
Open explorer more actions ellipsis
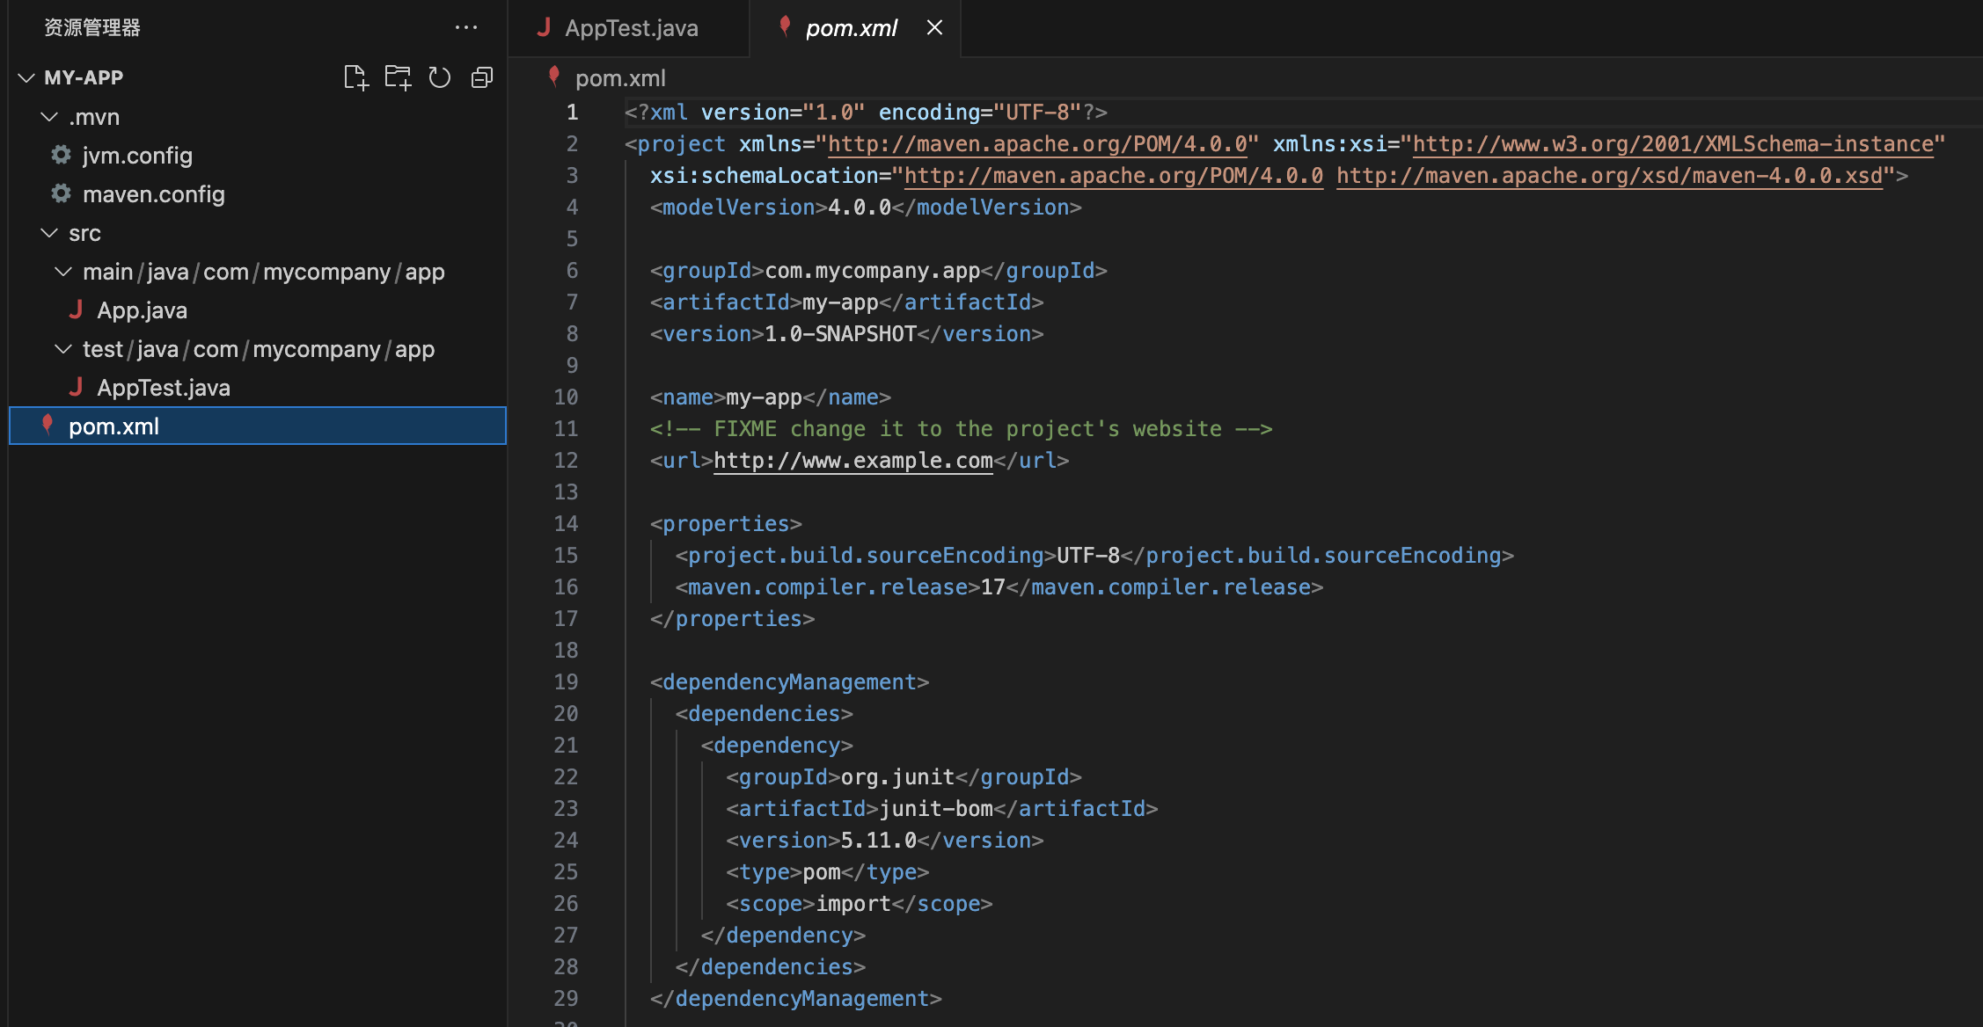coord(465,27)
